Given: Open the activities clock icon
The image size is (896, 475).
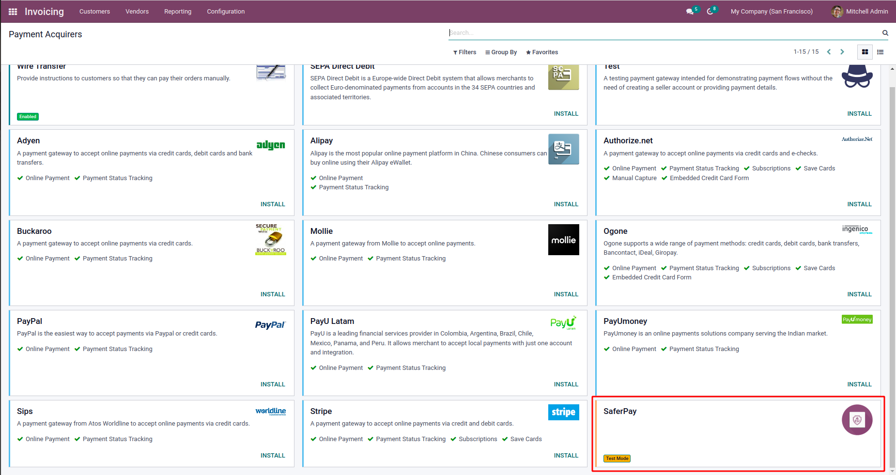Looking at the screenshot, I should click(x=710, y=12).
